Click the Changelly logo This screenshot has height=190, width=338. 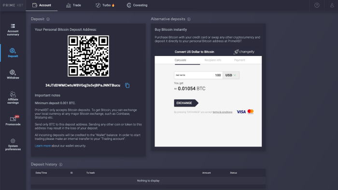[x=244, y=52]
